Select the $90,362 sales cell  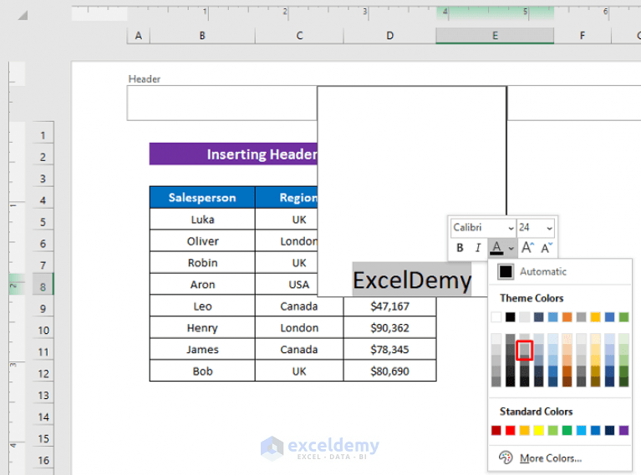pos(390,327)
